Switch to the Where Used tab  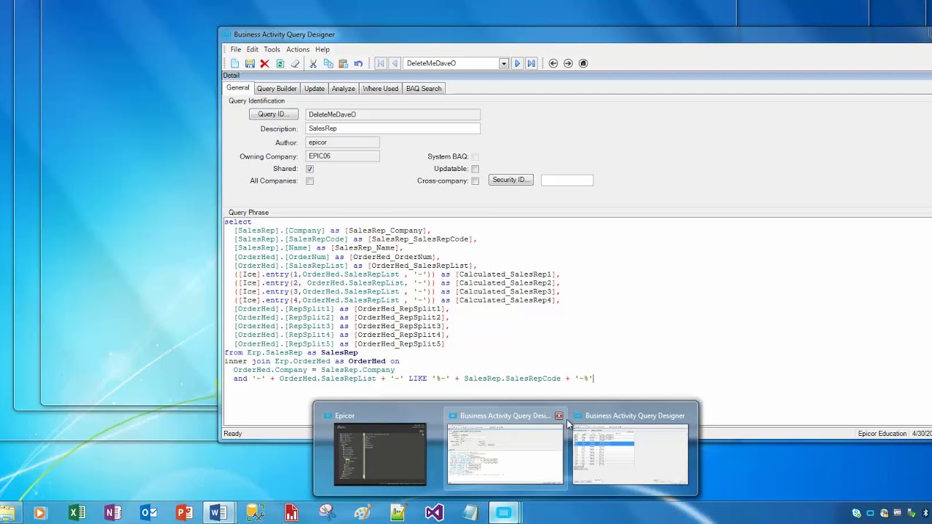(381, 89)
